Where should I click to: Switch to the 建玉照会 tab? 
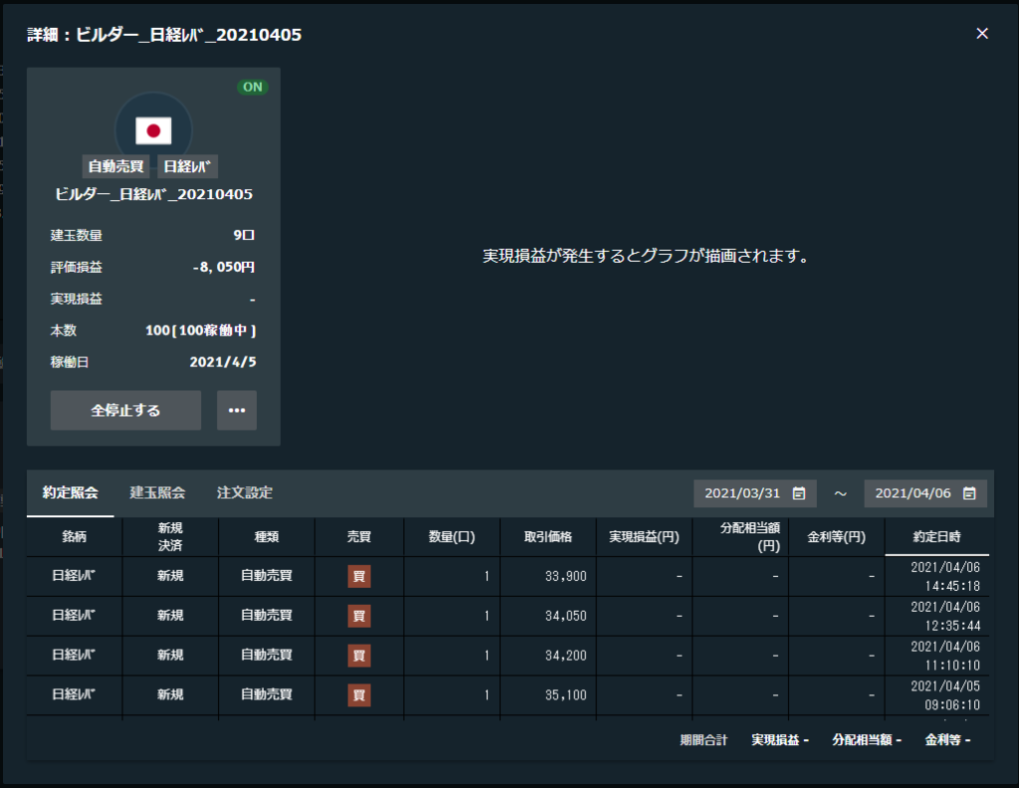tap(157, 492)
